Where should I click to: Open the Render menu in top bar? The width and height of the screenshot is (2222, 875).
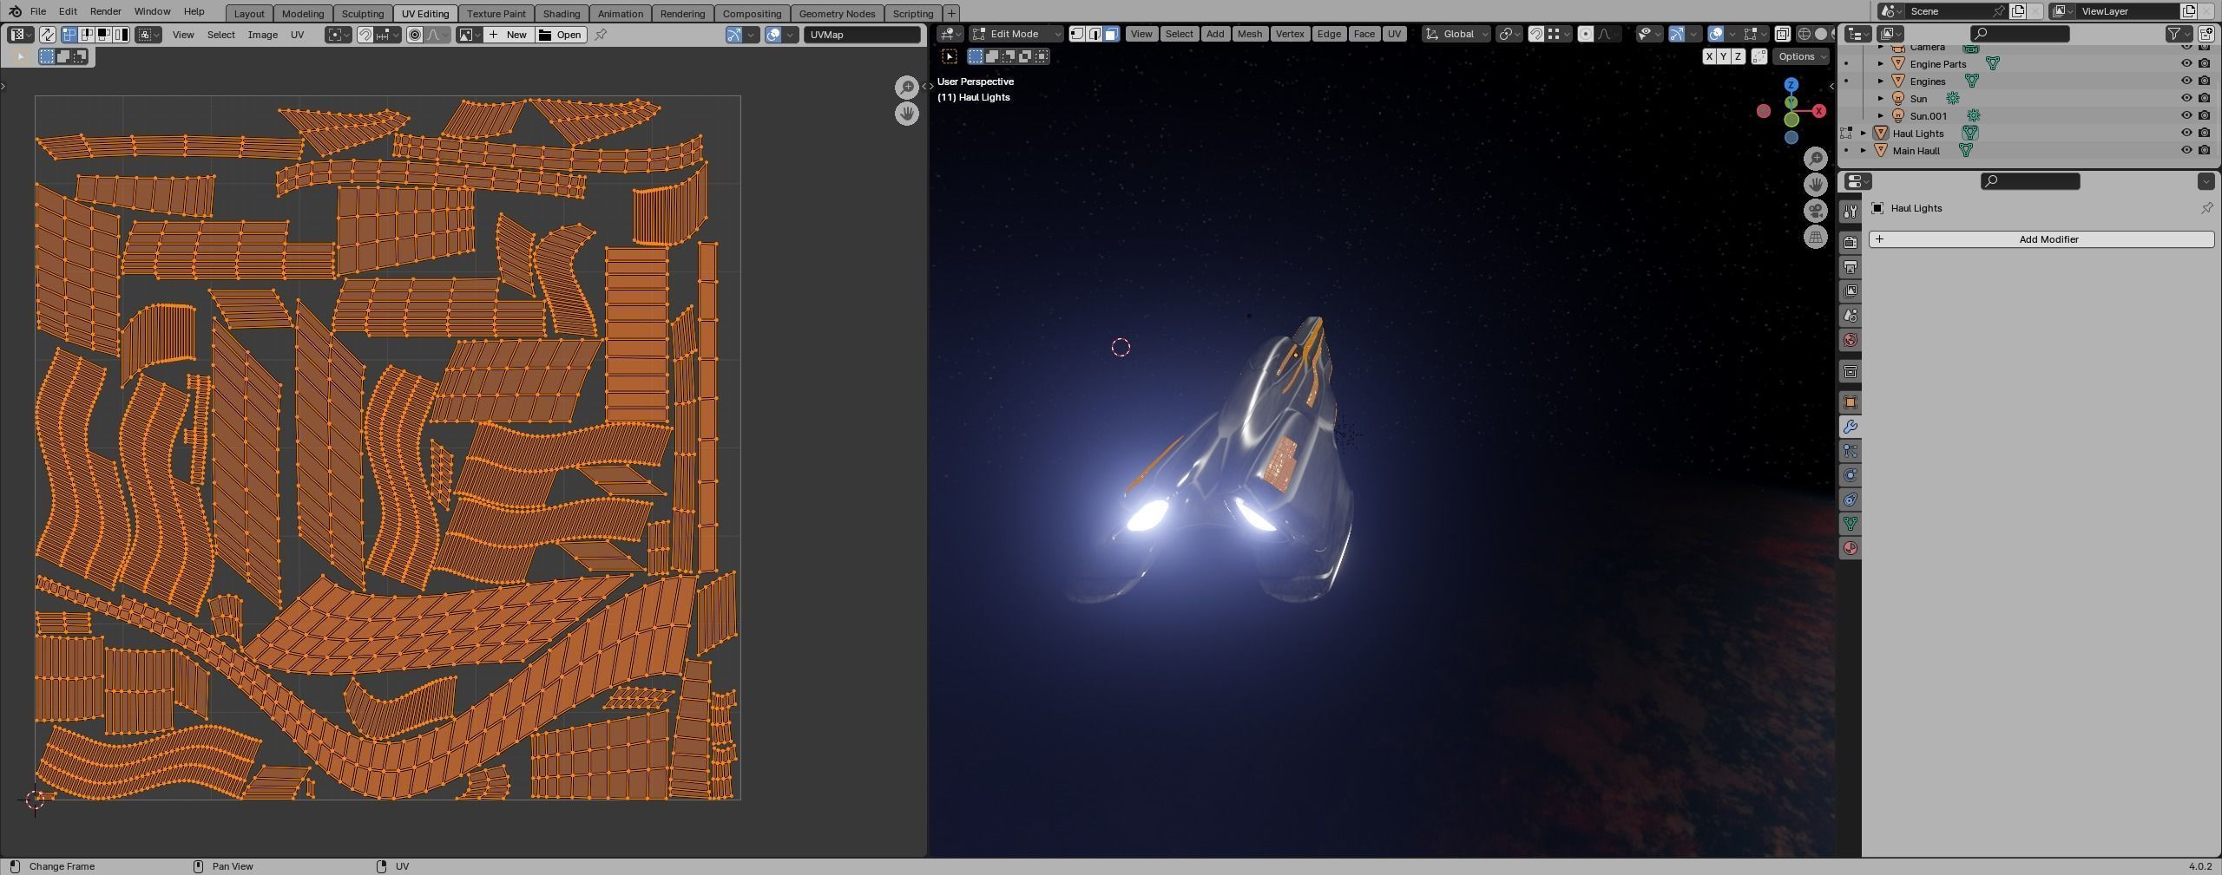point(105,11)
